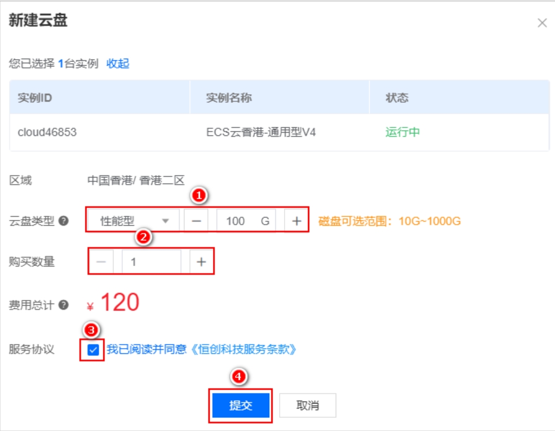555x431 pixels.
Task: Decrease disk size with minus button
Action: pos(196,221)
